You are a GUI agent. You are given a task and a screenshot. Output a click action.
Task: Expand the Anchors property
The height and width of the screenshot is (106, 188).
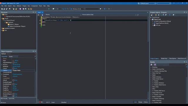[x=2, y=64]
